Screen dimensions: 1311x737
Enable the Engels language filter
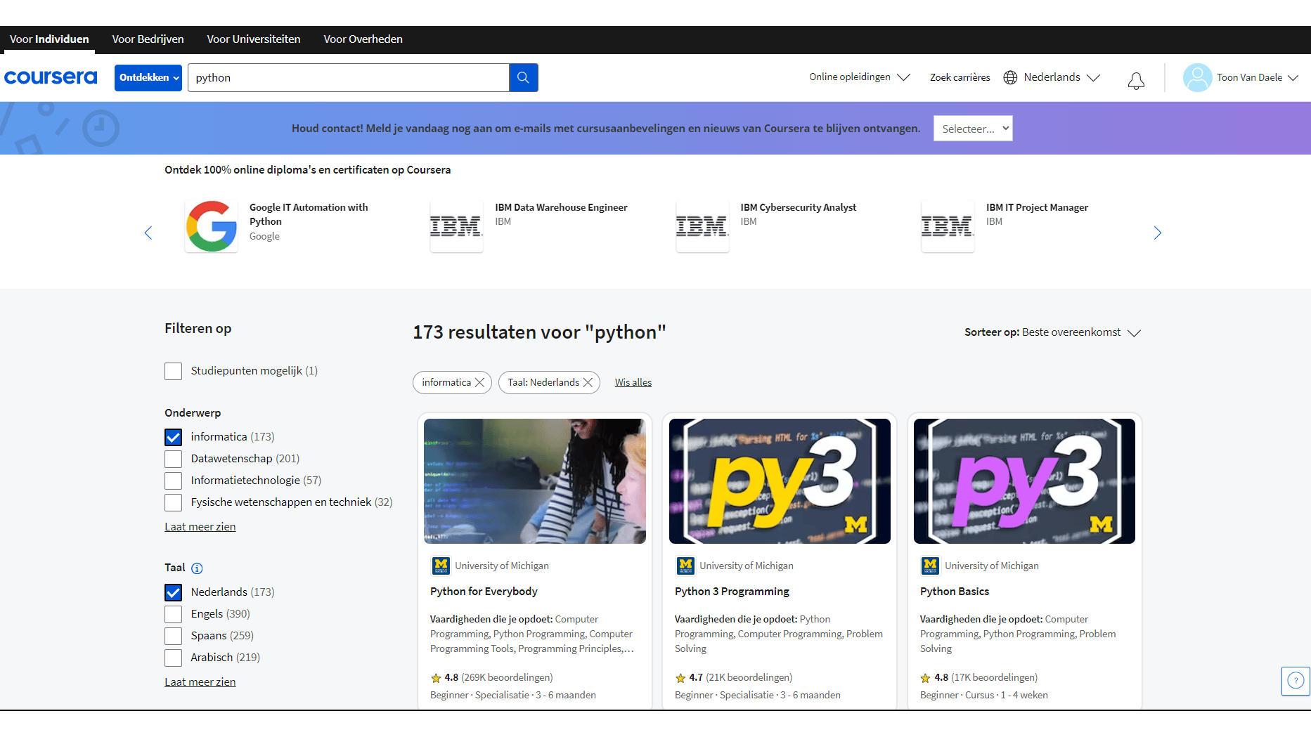tap(173, 614)
